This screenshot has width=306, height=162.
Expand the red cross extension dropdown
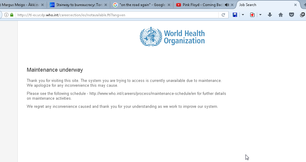pyautogui.click(x=260, y=15)
